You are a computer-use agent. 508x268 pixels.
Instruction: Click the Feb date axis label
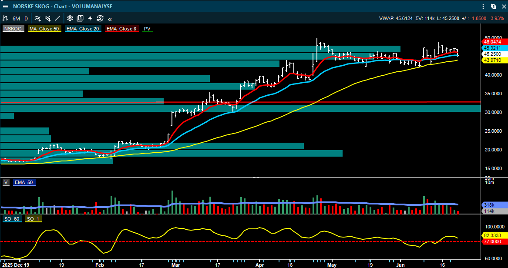[100, 265]
